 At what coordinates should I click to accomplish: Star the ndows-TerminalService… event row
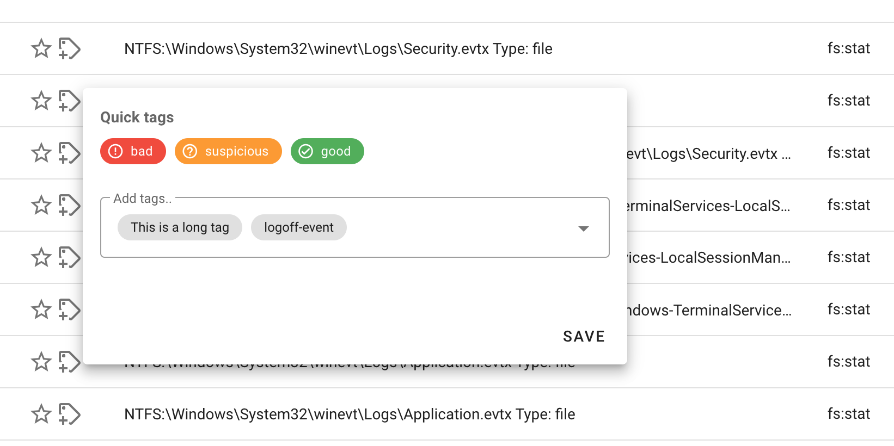coord(41,309)
